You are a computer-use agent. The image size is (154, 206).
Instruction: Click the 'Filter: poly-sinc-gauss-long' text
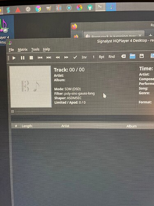(x=74, y=94)
